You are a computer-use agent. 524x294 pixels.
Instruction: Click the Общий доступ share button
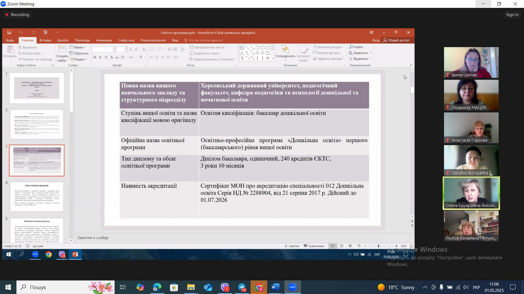[x=396, y=40]
